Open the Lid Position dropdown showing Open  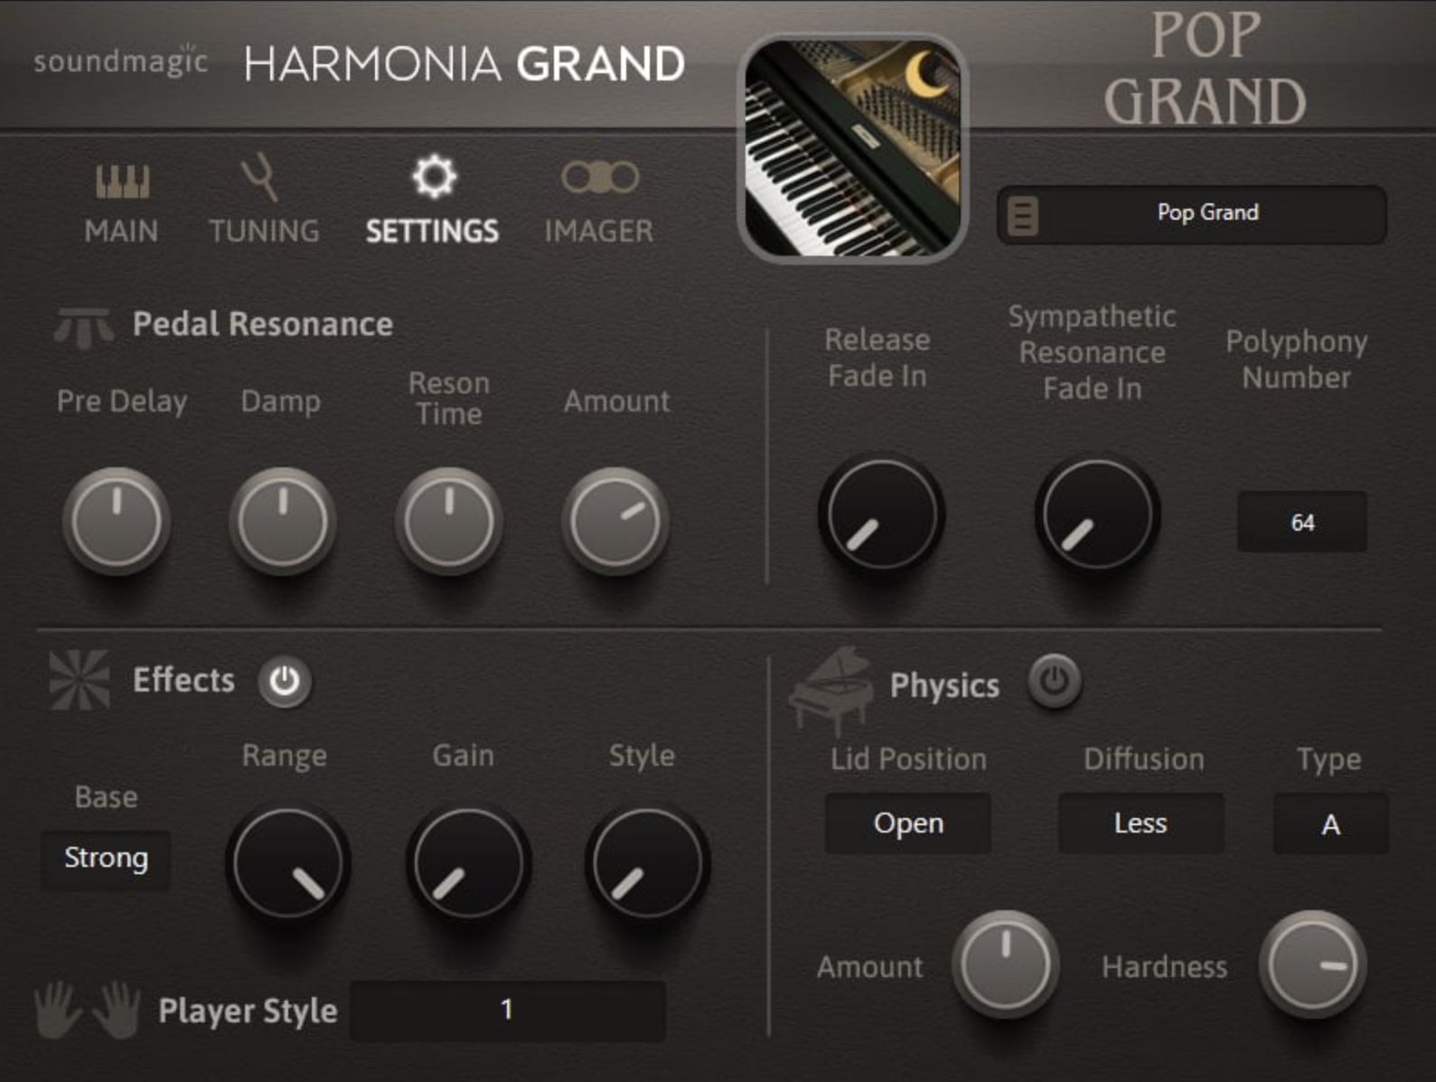click(x=908, y=823)
